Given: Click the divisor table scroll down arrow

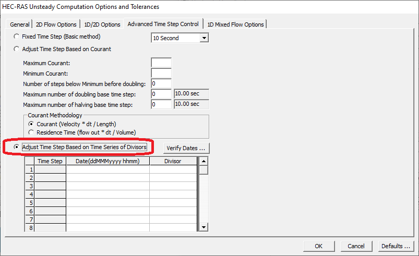Looking at the screenshot, I should (203, 227).
